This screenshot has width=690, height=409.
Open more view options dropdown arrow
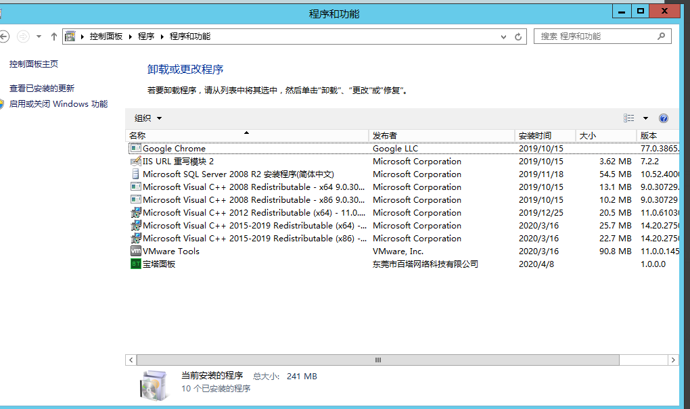point(645,118)
